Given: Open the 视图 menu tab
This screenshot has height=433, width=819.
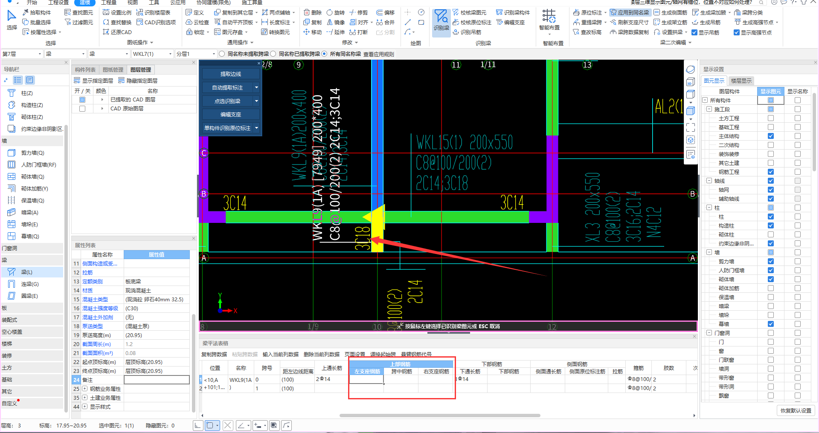Looking at the screenshot, I should click(x=133, y=3).
